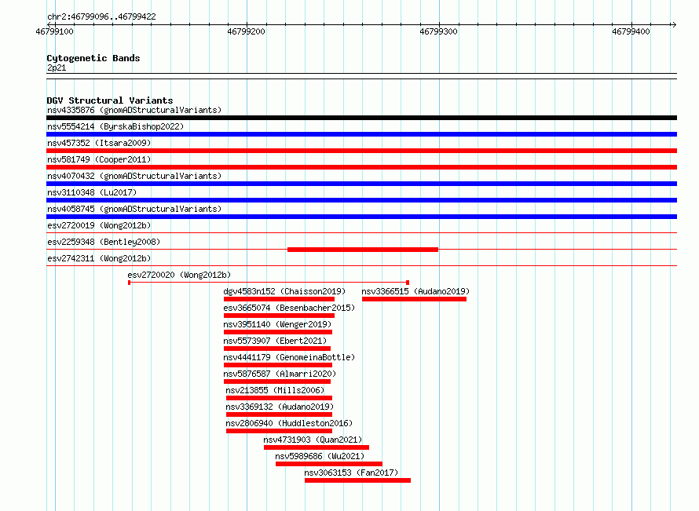Viewport: 699px width, 511px height.
Task: Click the nsv4731903 (Quan2021) label
Action: pyautogui.click(x=313, y=440)
